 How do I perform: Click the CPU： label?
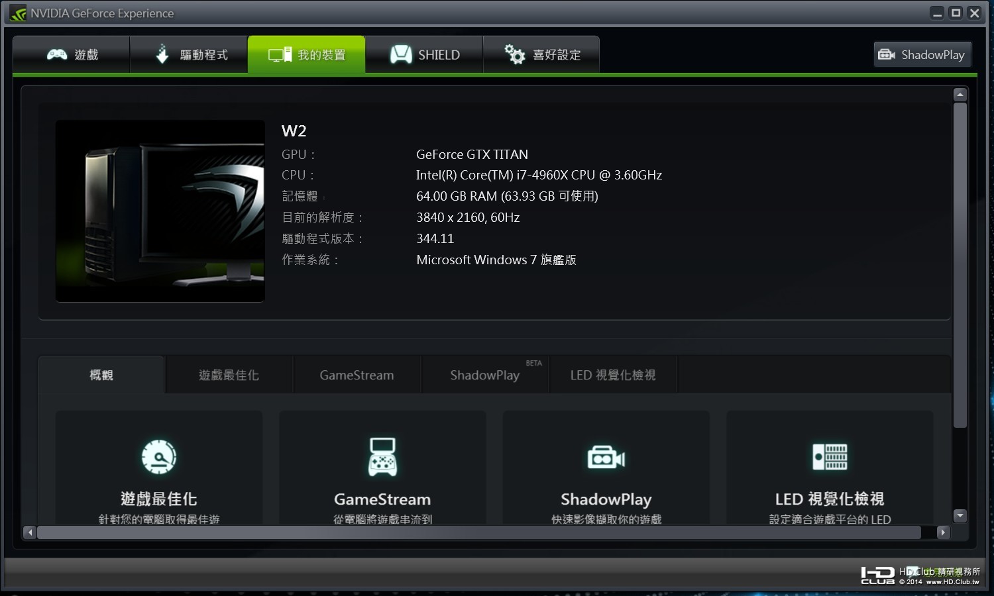298,175
